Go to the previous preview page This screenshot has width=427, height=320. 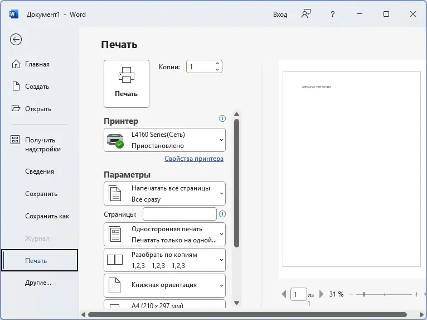pyautogui.click(x=284, y=294)
